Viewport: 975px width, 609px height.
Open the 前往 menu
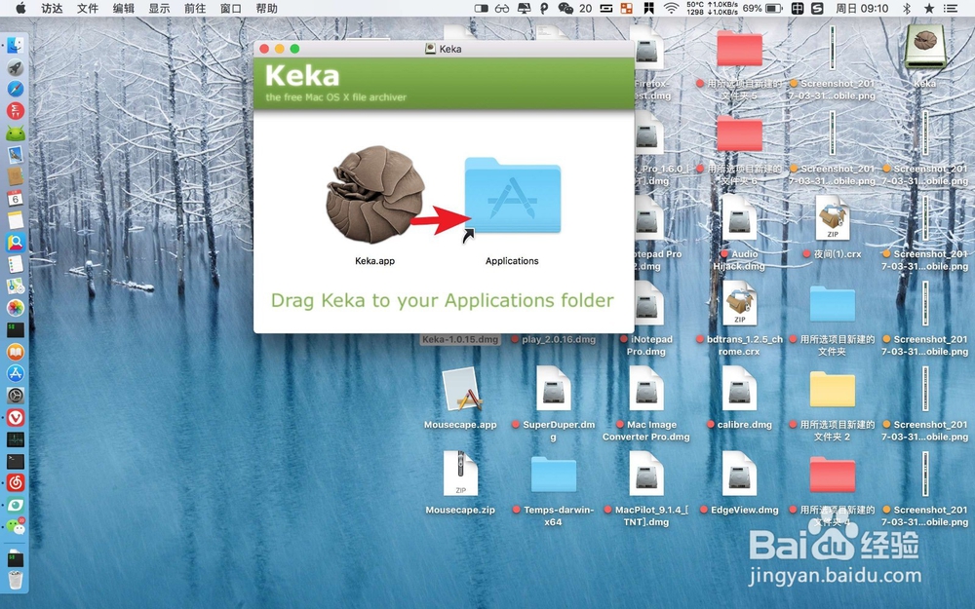[195, 8]
